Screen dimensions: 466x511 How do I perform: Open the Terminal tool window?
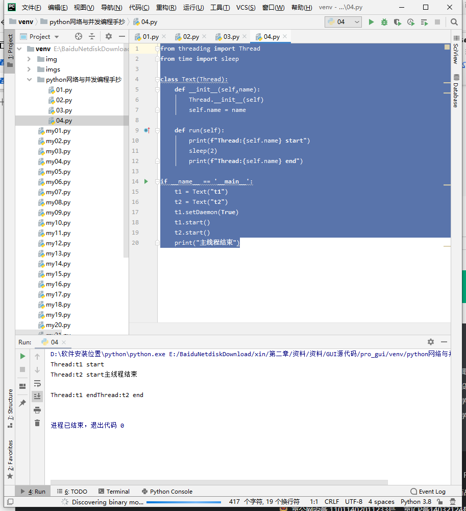pyautogui.click(x=114, y=492)
